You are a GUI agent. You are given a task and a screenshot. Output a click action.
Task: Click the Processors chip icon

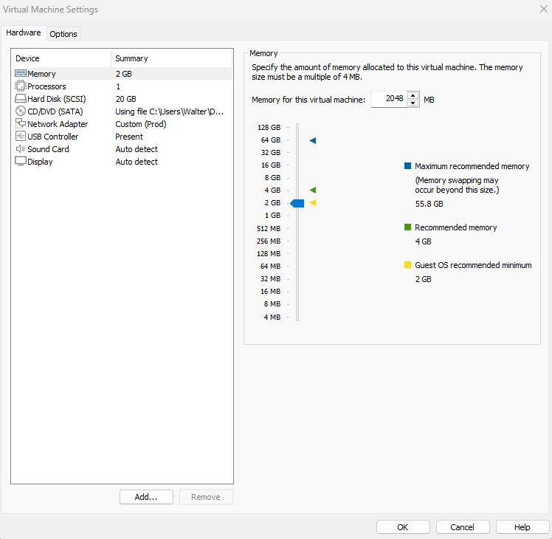21,86
